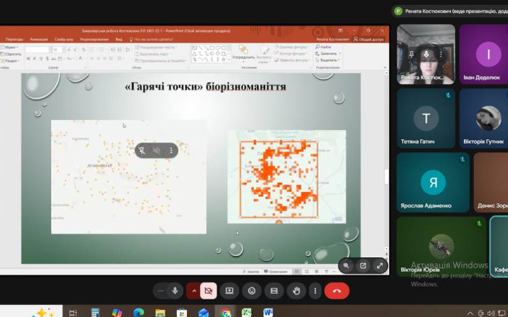The height and width of the screenshot is (317, 508).
Task: Open audio settings with the red up chevron
Action: coord(194,291)
